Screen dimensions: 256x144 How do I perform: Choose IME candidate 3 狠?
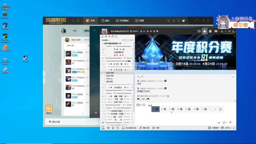tap(172, 109)
